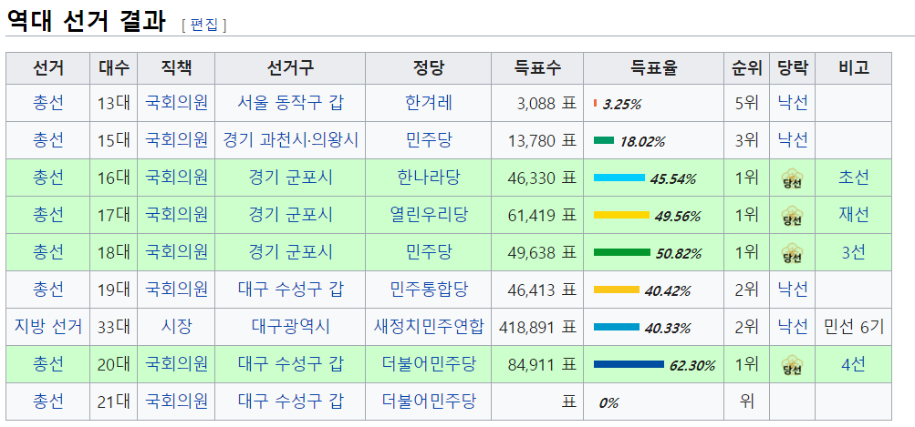This screenshot has width=915, height=427.
Task: Click the 40.33% percentage text
Action: (x=668, y=329)
